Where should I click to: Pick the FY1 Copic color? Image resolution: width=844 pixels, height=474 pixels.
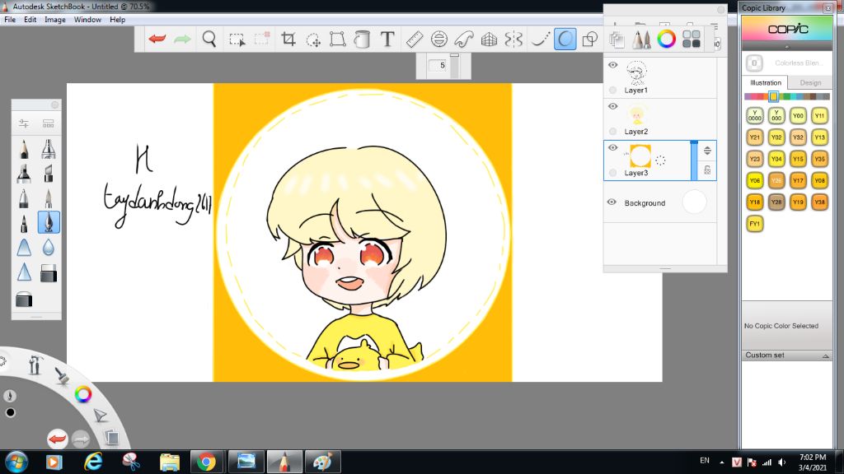755,224
